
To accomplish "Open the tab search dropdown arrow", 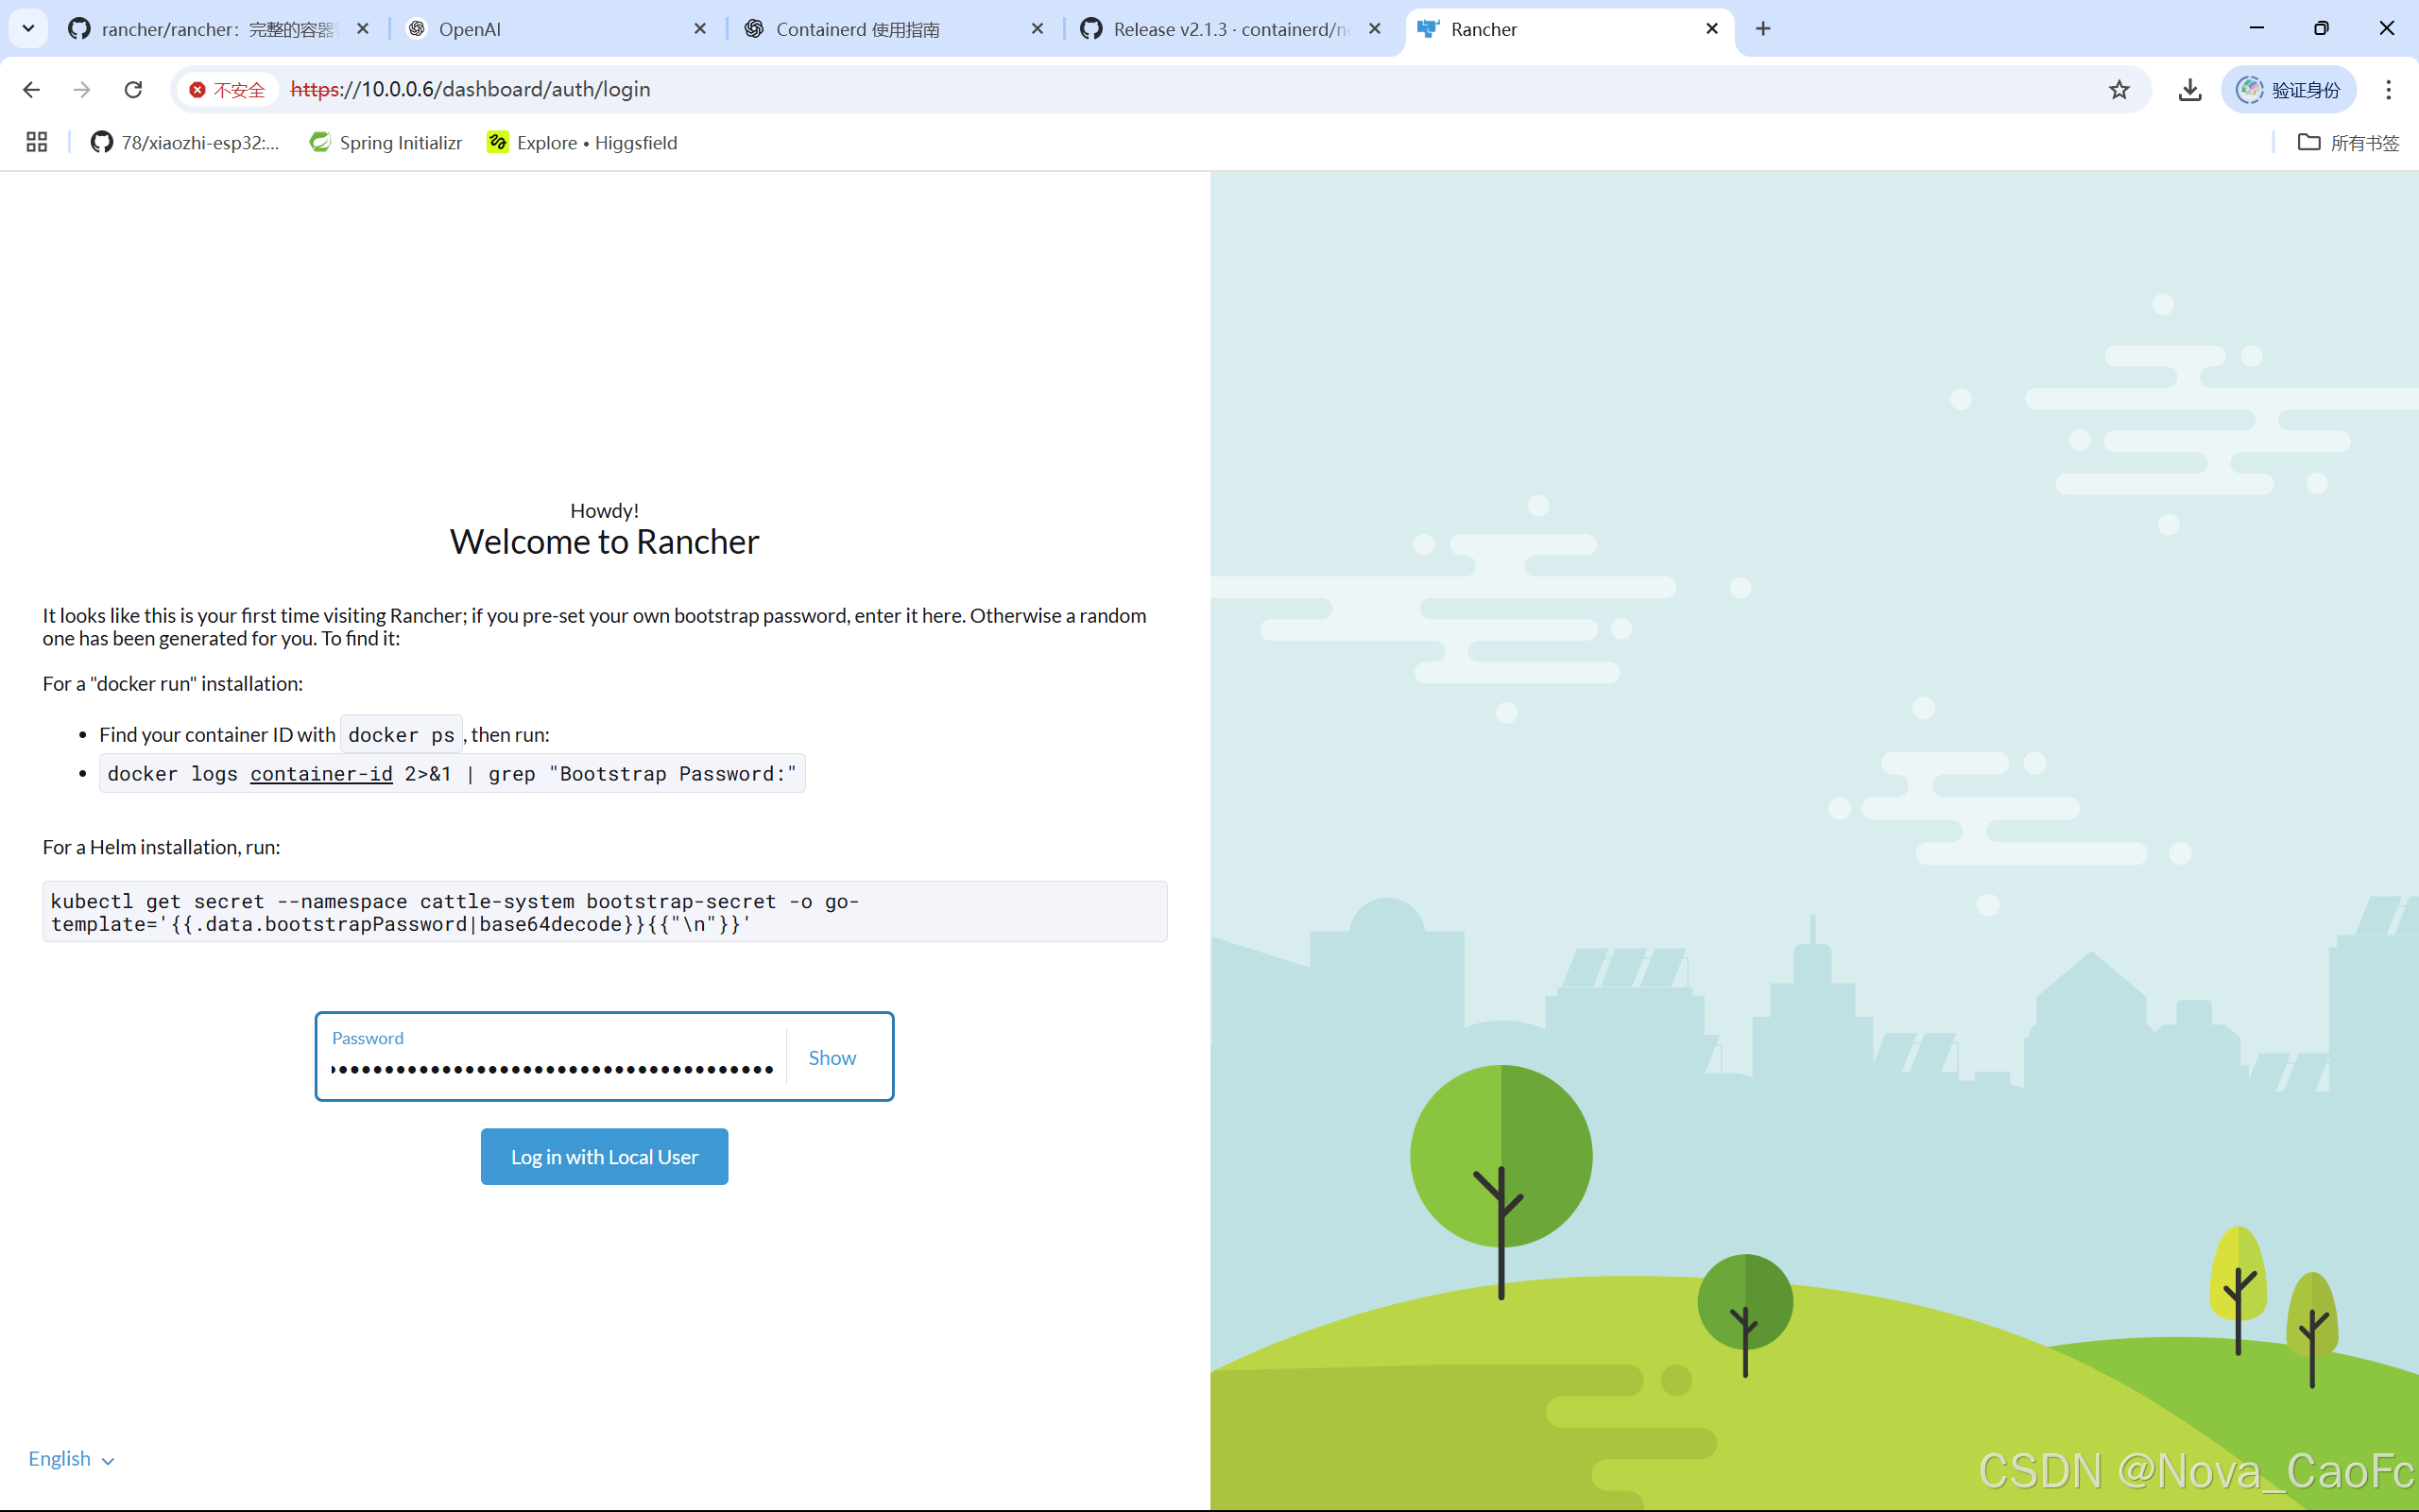I will pyautogui.click(x=28, y=29).
